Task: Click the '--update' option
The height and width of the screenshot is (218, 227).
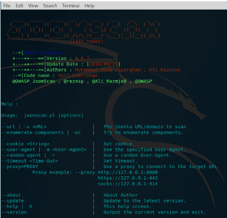Action: [x=12, y=201]
